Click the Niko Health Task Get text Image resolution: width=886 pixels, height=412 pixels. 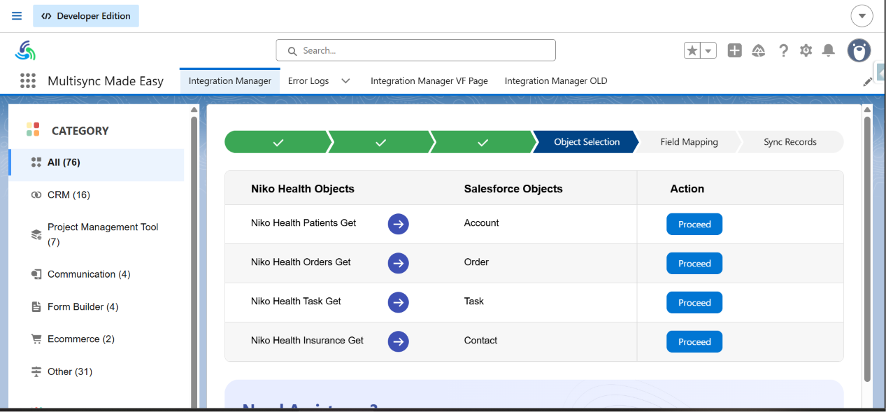point(296,301)
